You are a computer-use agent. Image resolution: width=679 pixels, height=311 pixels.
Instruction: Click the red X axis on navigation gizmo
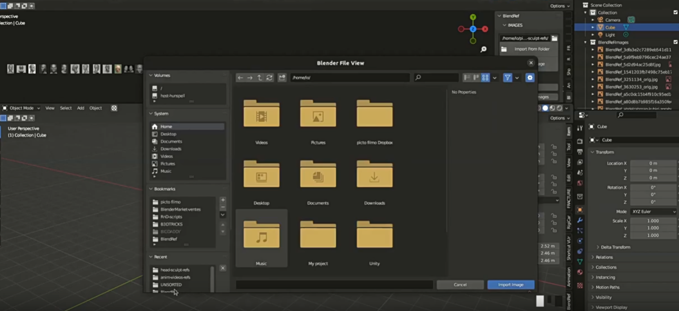[x=485, y=29]
